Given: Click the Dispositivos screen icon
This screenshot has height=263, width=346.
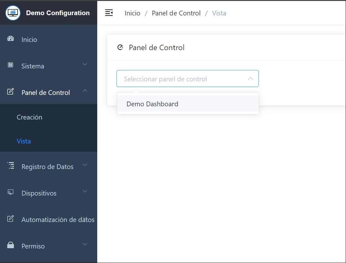Looking at the screenshot, I should click(x=11, y=192).
